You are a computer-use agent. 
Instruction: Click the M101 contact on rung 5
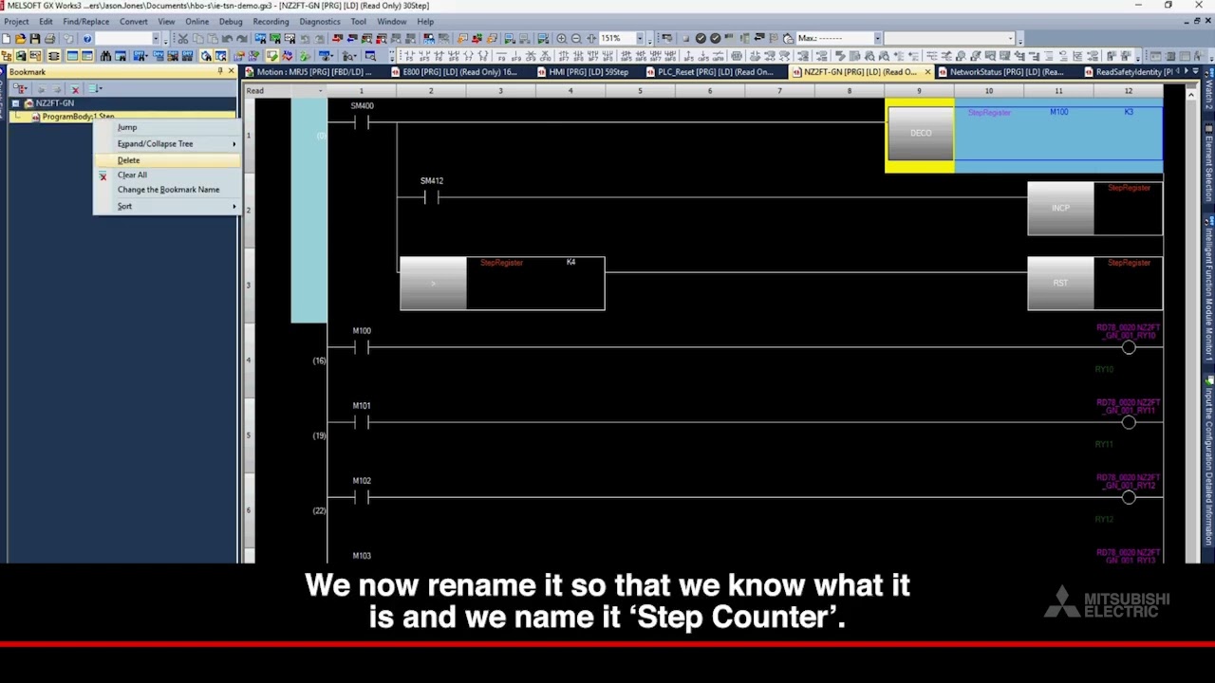pos(361,422)
